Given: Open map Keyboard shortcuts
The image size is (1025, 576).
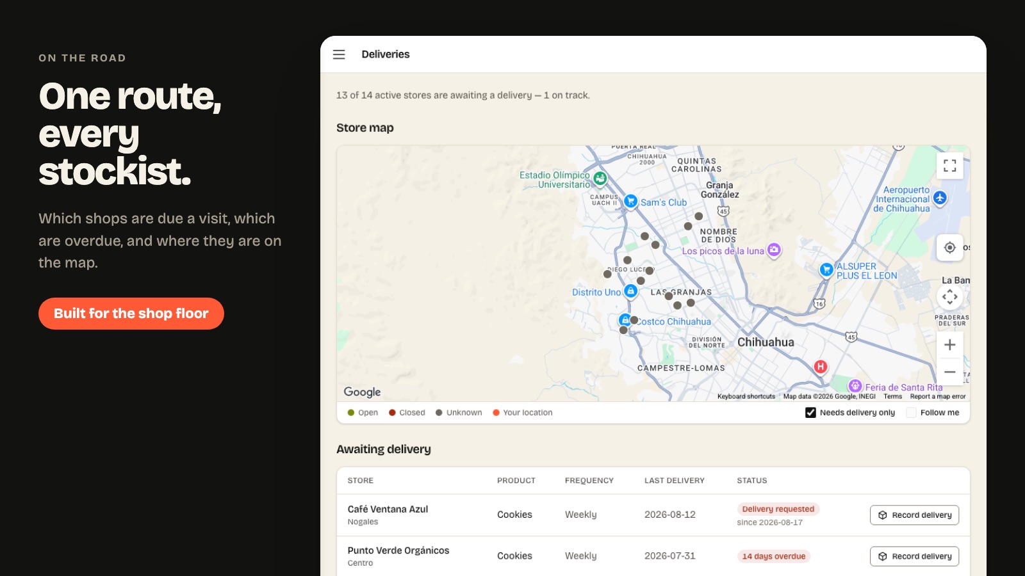Looking at the screenshot, I should click(x=746, y=396).
